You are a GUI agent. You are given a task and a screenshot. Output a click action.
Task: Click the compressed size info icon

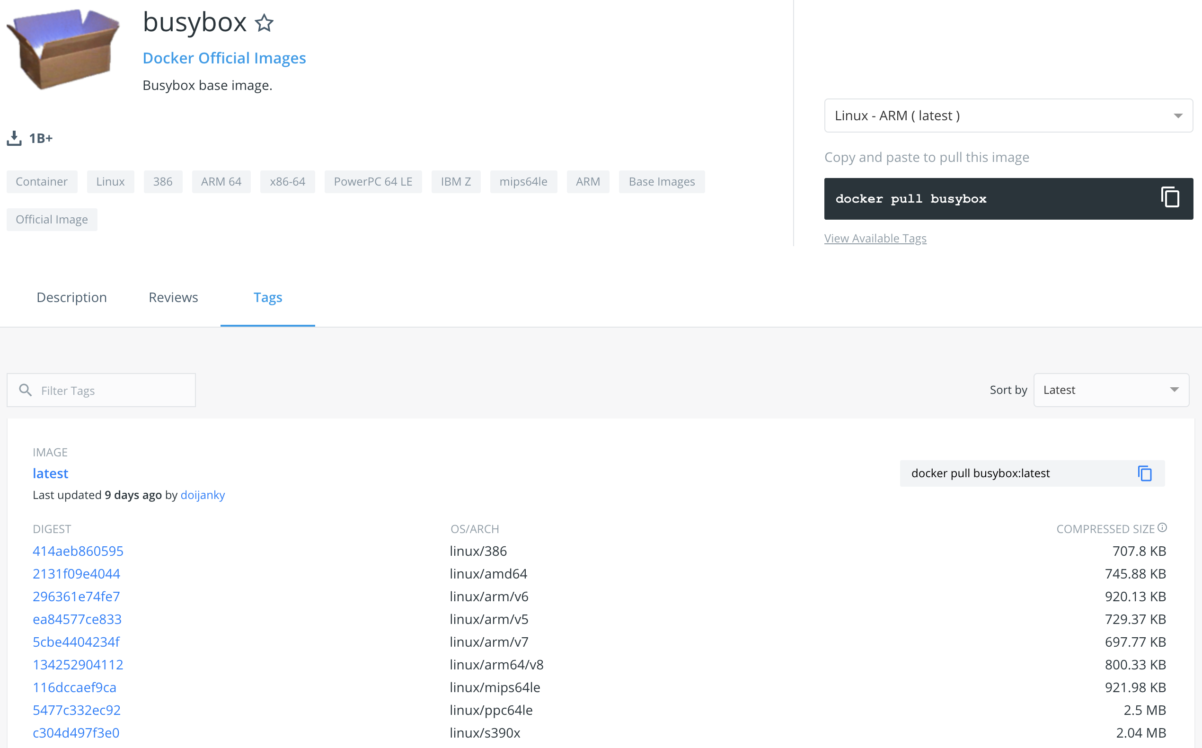[x=1162, y=527]
